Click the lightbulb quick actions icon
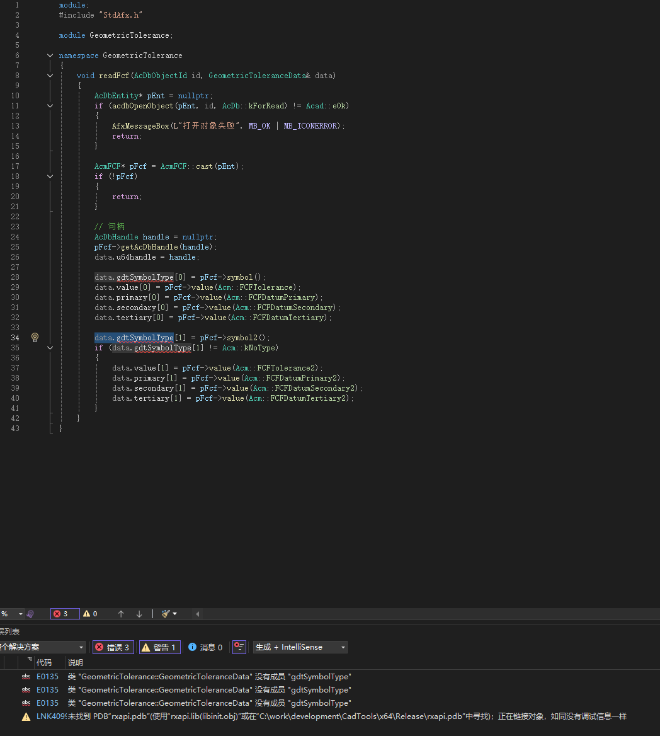 point(35,338)
